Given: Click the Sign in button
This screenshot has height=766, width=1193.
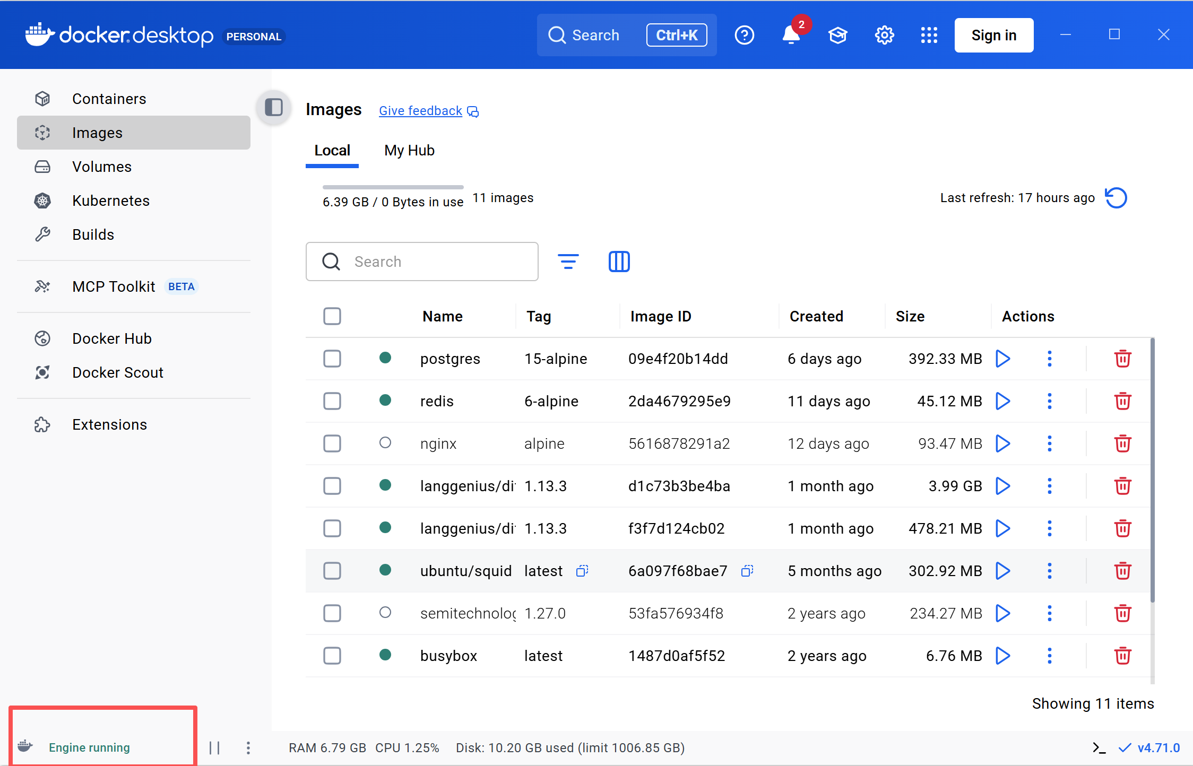Looking at the screenshot, I should tap(993, 36).
